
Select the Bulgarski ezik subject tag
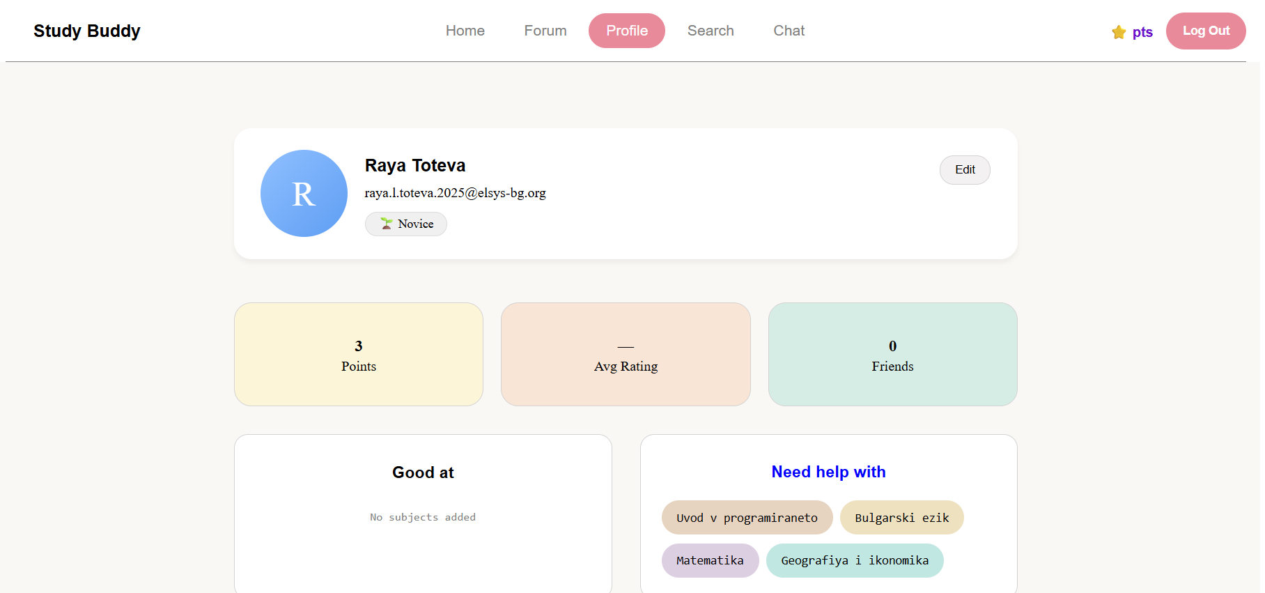coord(901,518)
